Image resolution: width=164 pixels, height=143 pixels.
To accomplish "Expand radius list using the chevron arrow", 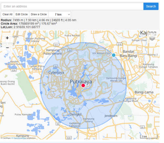I will tap(69, 14).
